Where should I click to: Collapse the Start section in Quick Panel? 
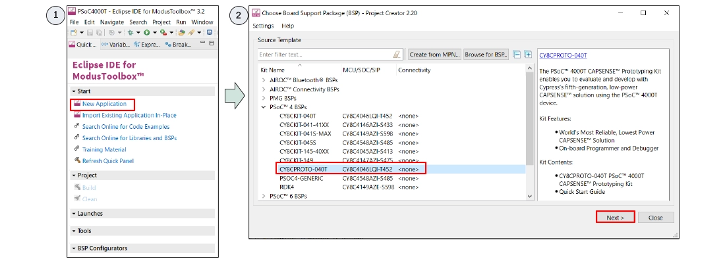tap(74, 91)
